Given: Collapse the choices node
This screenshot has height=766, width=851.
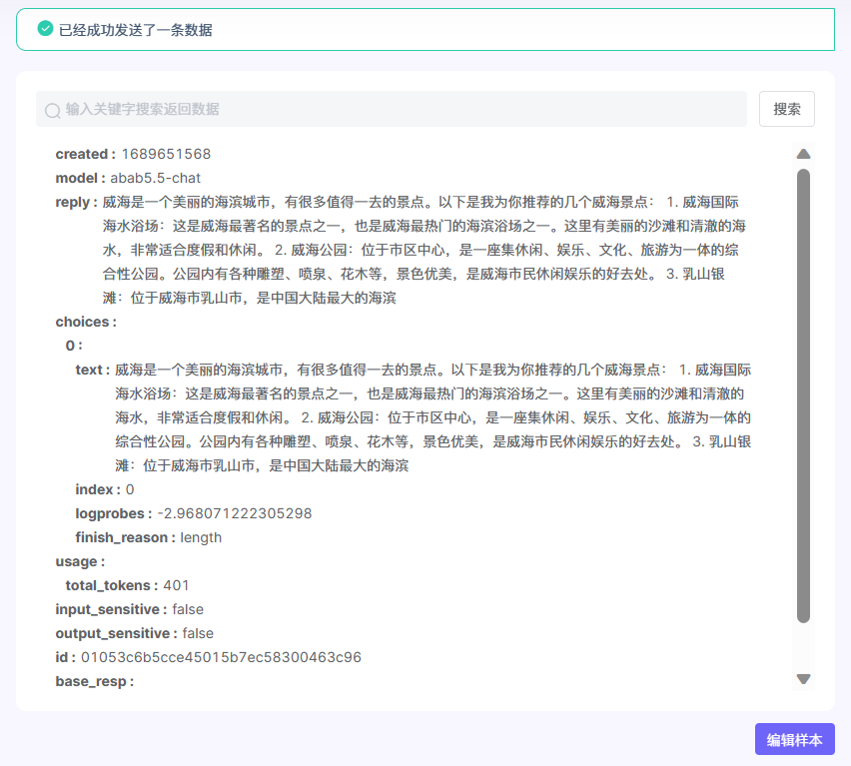Looking at the screenshot, I should [84, 322].
